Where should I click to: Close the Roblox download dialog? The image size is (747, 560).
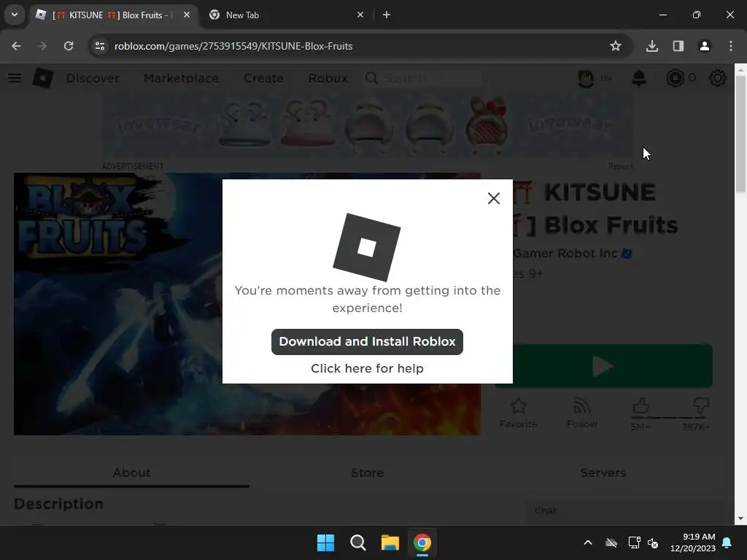494,198
